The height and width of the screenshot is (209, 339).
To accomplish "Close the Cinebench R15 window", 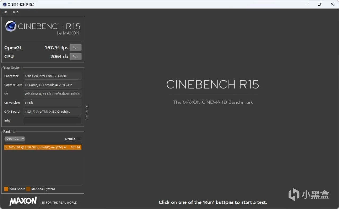I will click(332, 4).
